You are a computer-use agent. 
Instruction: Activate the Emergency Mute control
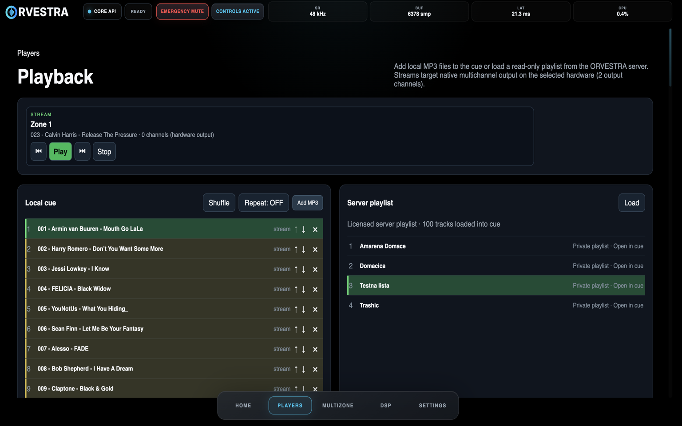(x=182, y=12)
